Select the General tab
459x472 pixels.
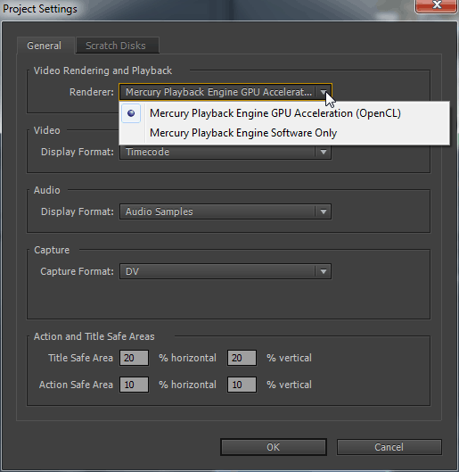coord(45,46)
